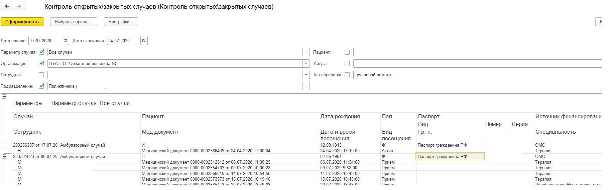Click the forward navigation arrow

pos(19,6)
